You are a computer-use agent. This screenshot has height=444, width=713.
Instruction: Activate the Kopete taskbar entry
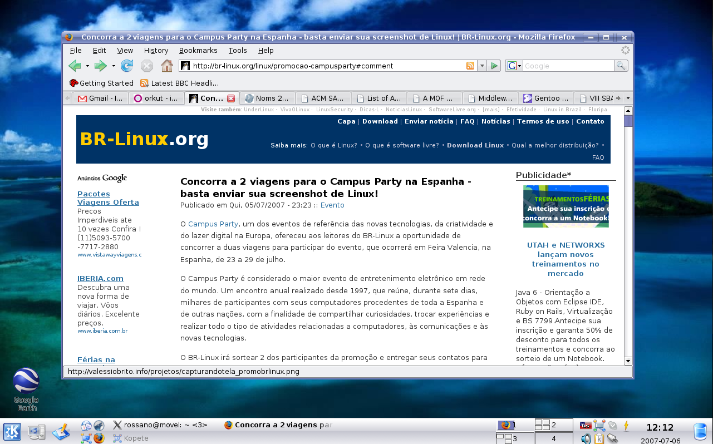pyautogui.click(x=131, y=438)
